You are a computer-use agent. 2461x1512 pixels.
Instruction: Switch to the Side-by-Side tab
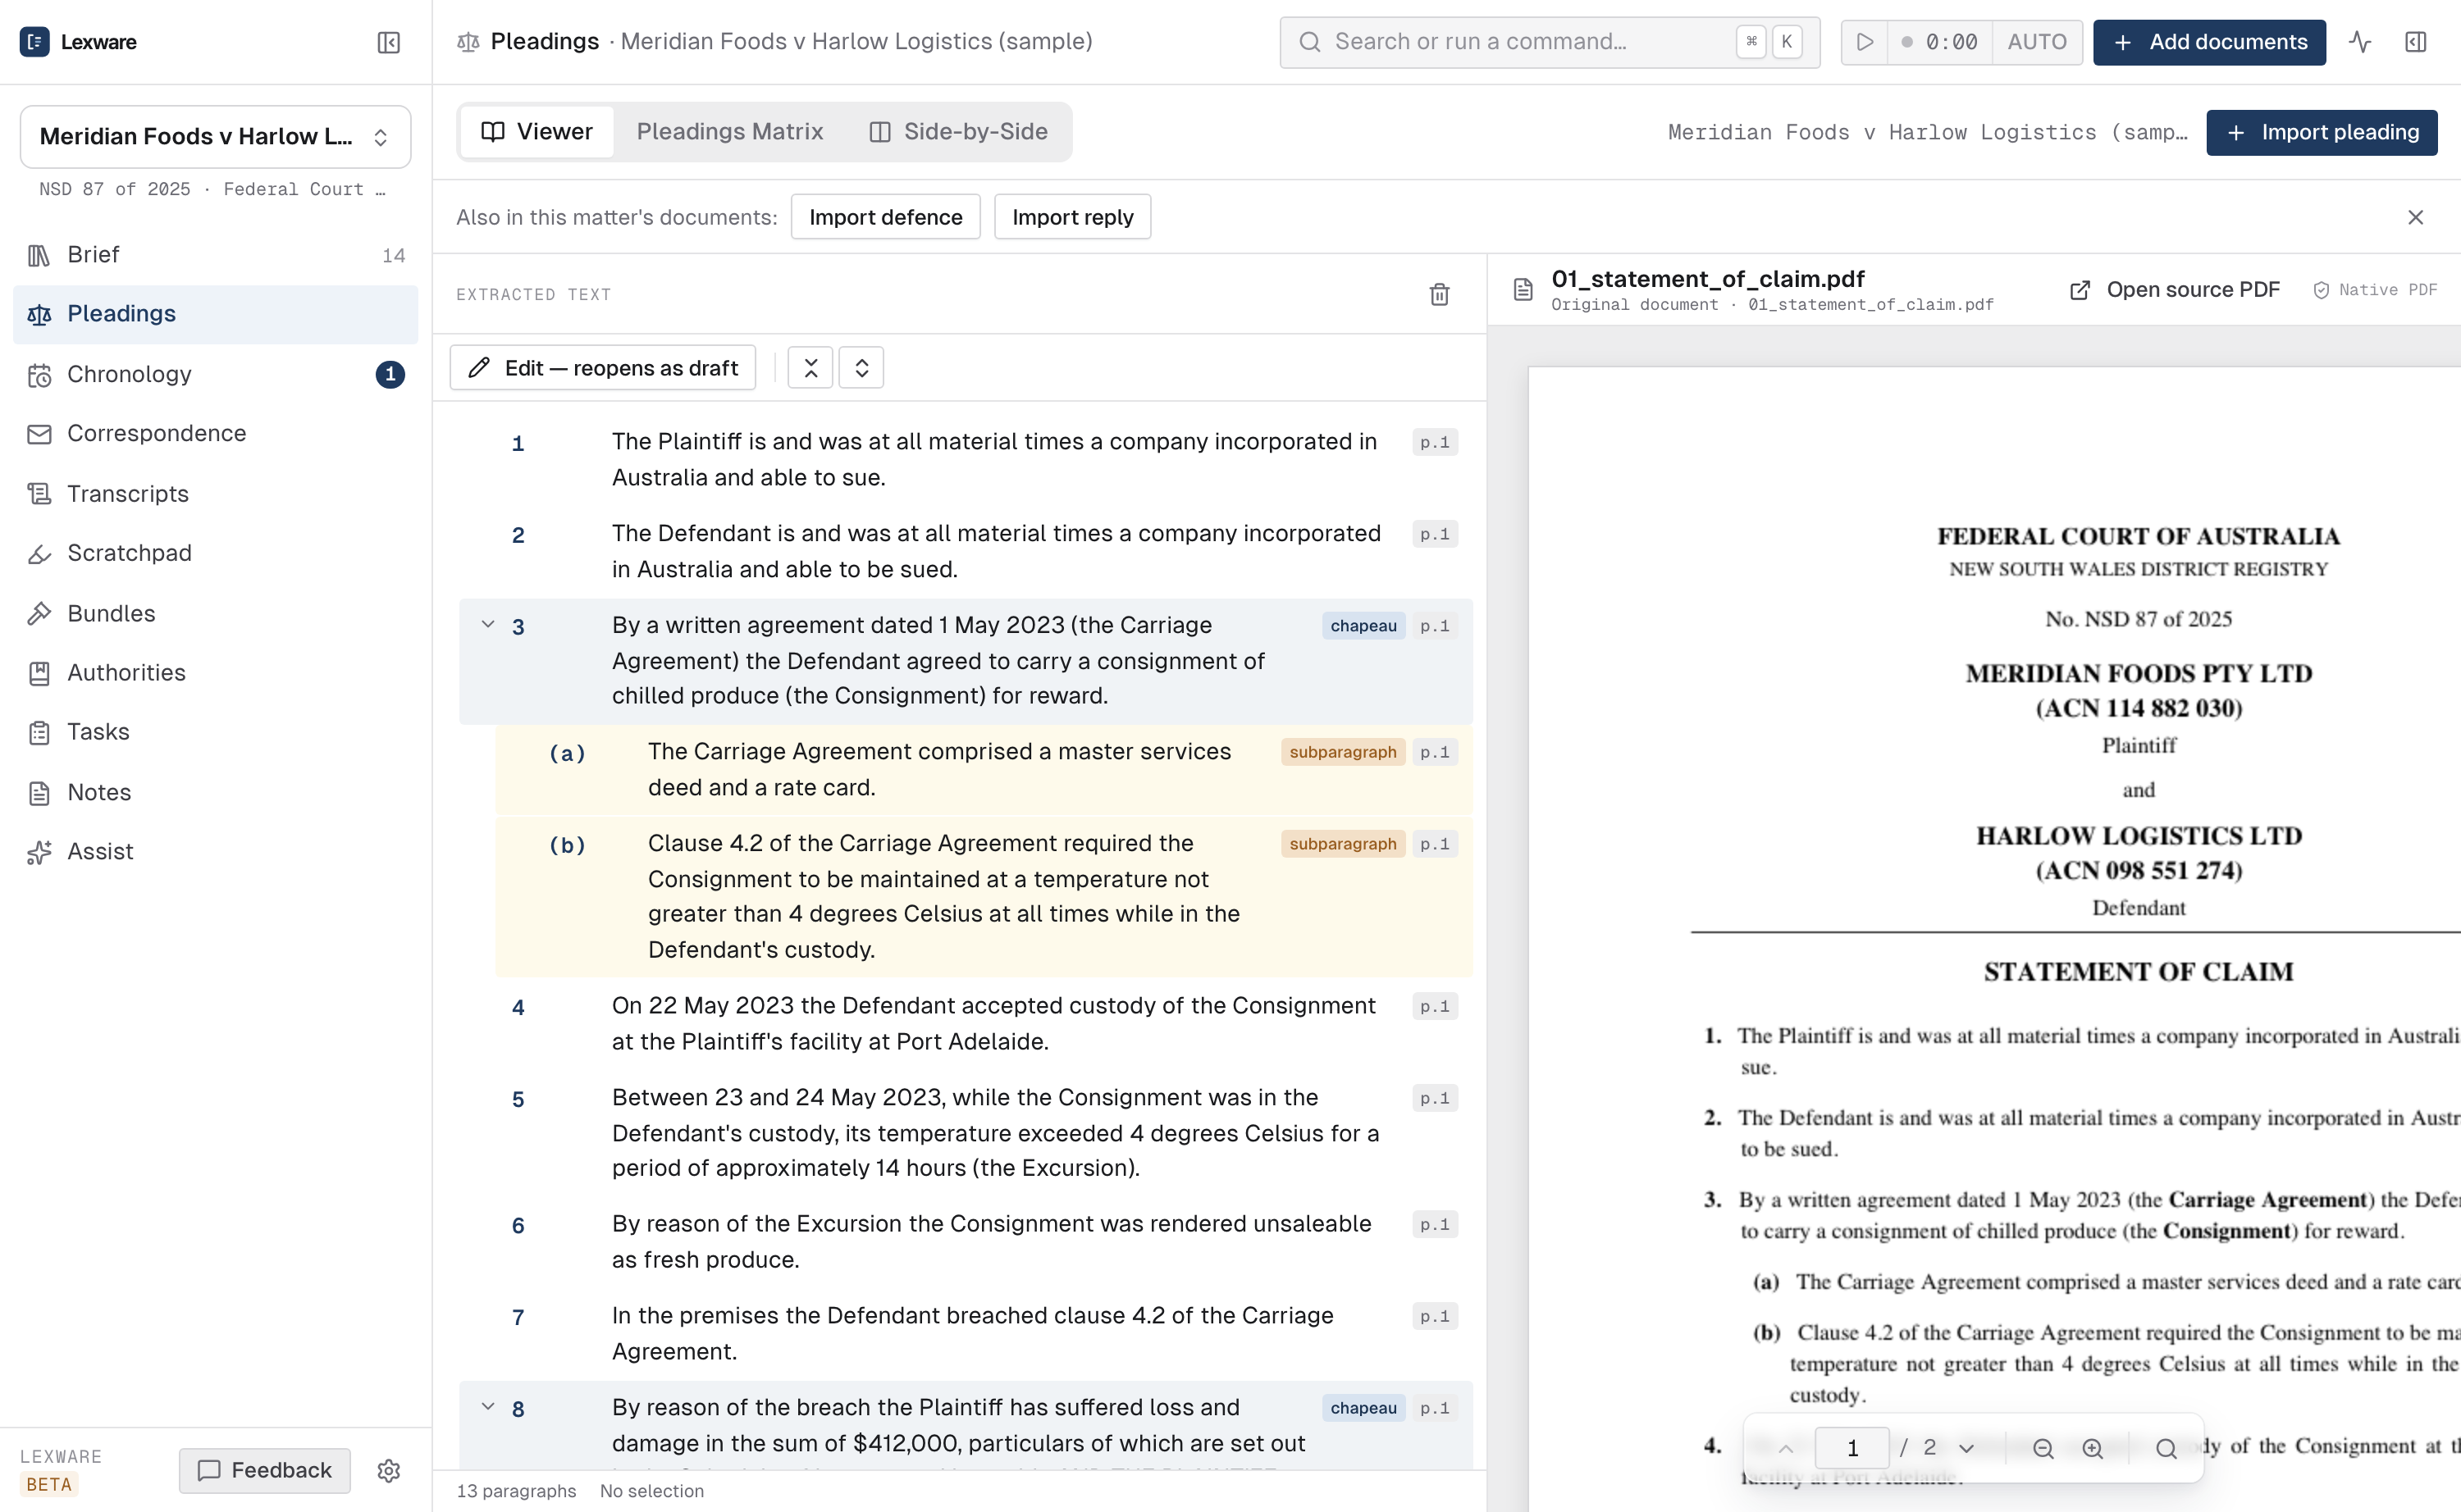pos(958,132)
